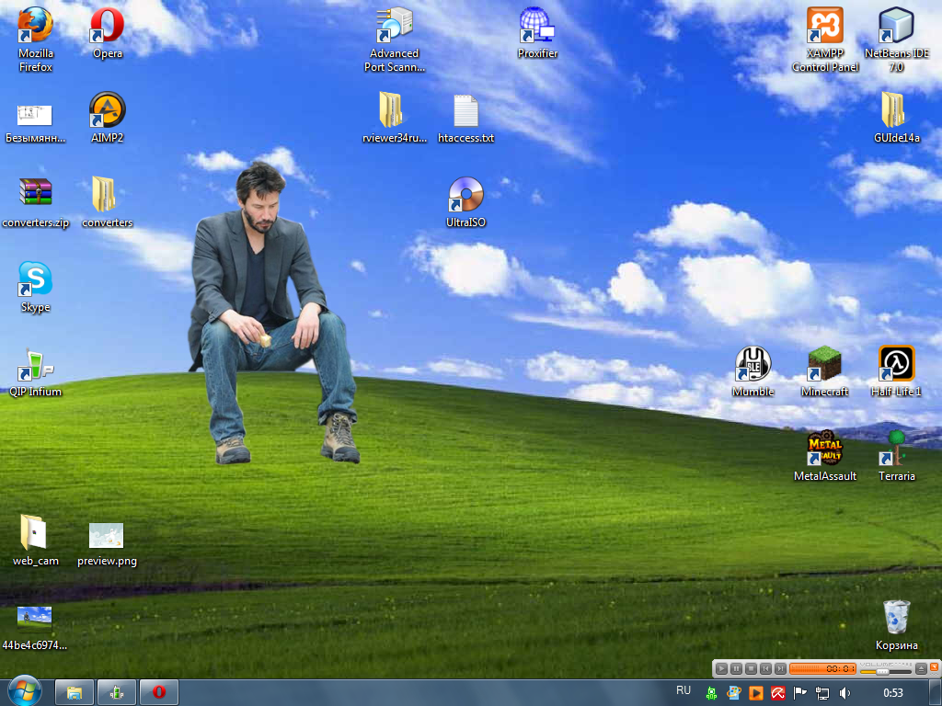Select the Skype desktop icon
The width and height of the screenshot is (942, 706).
(35, 279)
